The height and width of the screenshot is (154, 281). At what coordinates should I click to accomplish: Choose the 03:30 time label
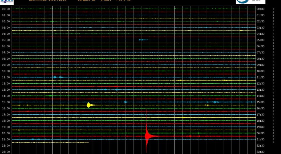(261, 27)
